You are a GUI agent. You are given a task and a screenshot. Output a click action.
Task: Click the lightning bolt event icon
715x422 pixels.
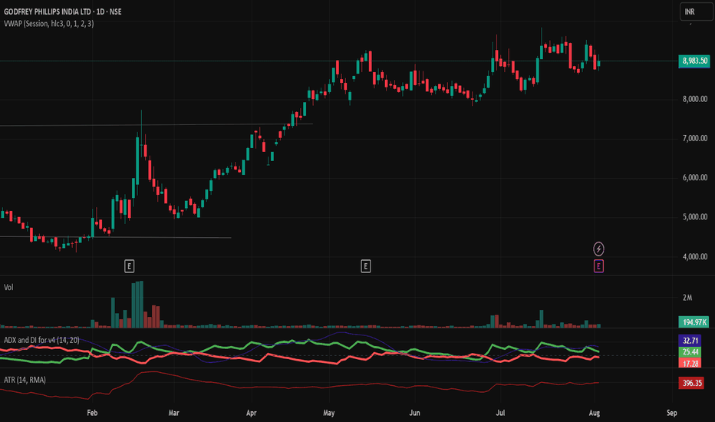598,249
